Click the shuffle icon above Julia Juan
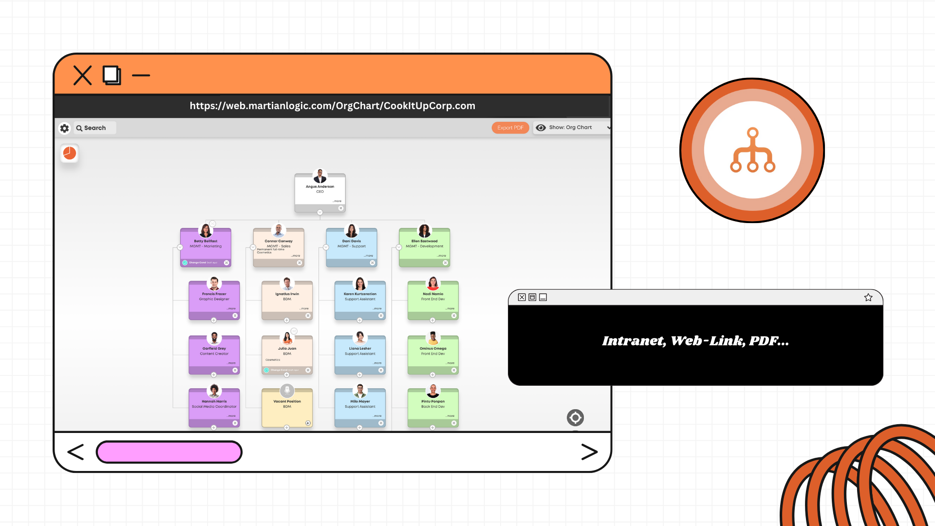The width and height of the screenshot is (935, 526). point(294,331)
